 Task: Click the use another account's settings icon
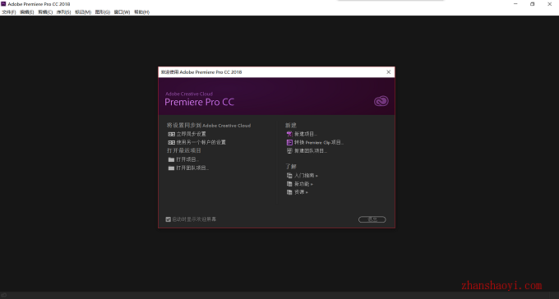point(172,142)
